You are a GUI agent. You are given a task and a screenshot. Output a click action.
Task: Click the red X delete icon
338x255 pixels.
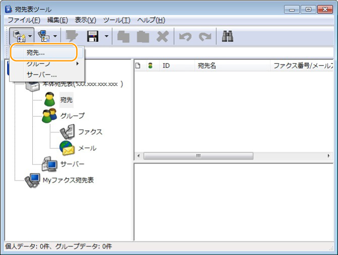click(162, 36)
